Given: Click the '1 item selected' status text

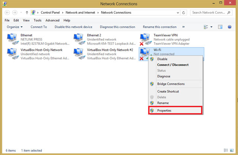Looking at the screenshot, I should (x=31, y=151).
